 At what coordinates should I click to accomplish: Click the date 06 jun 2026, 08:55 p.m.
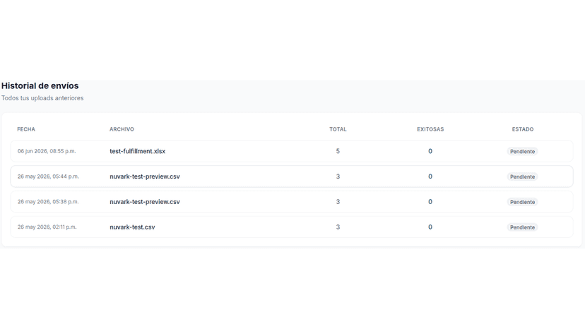coord(47,151)
